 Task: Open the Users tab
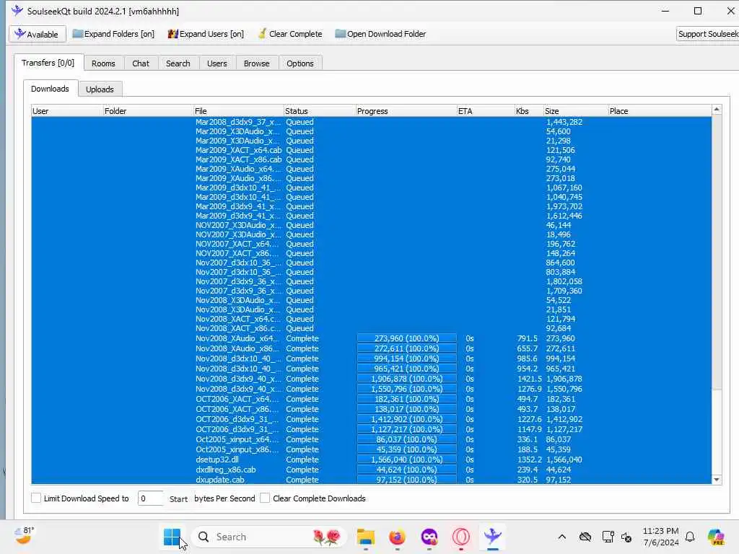coord(217,63)
